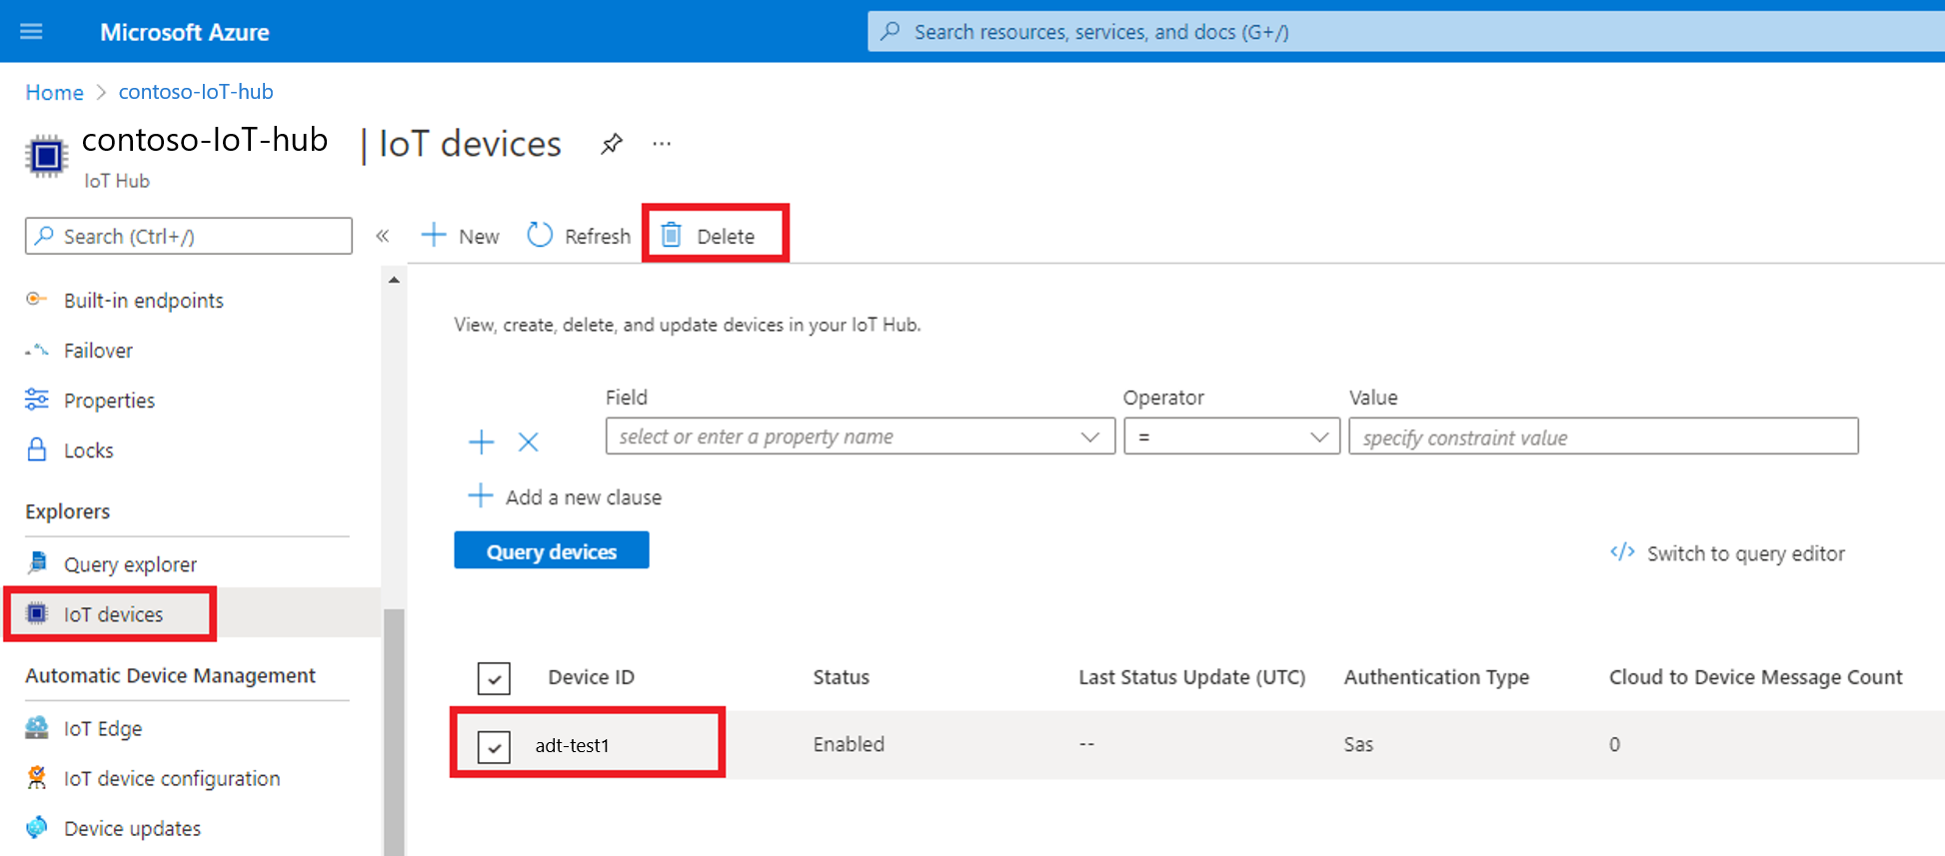Click the Sas authentication cell
This screenshot has width=1945, height=856.
click(1358, 744)
